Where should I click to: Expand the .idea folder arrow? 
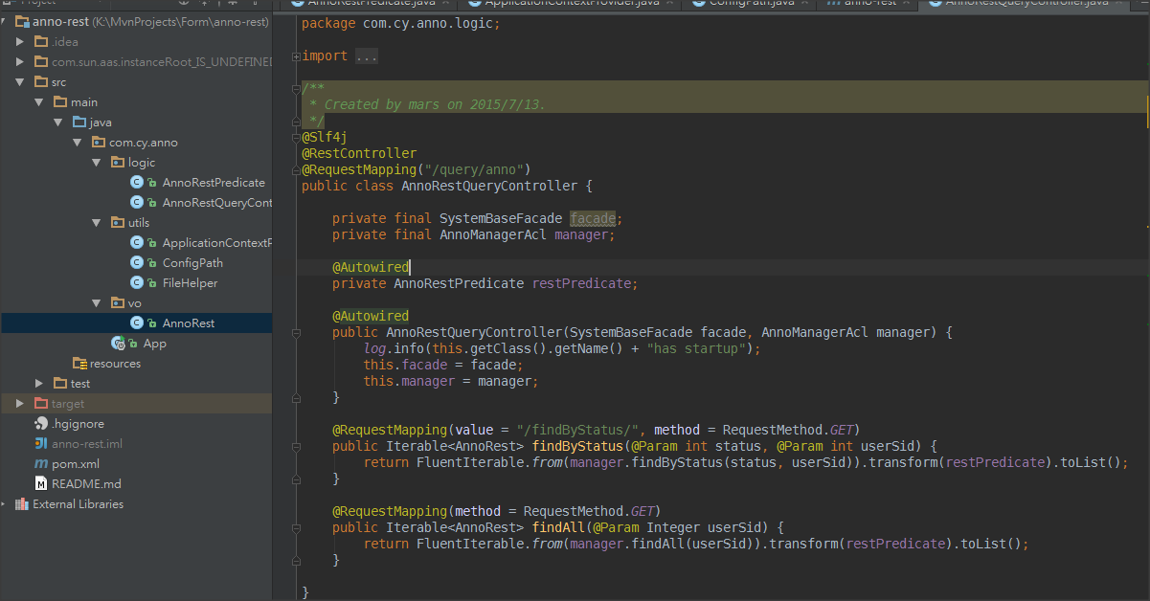tap(19, 41)
